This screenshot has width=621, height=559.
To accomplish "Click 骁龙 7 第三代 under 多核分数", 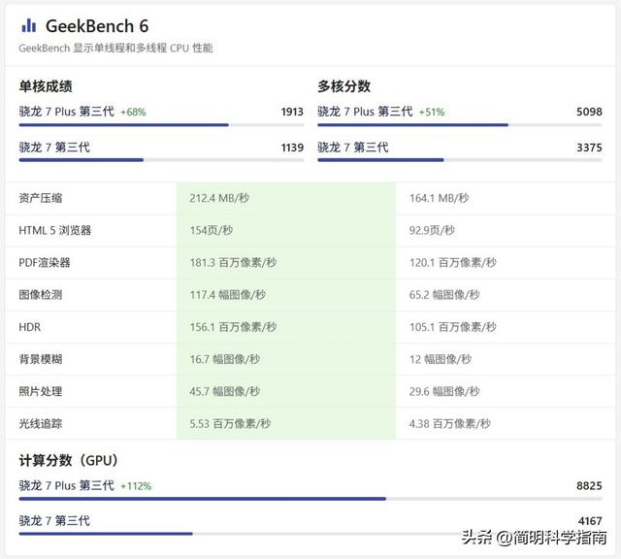I will [x=353, y=148].
